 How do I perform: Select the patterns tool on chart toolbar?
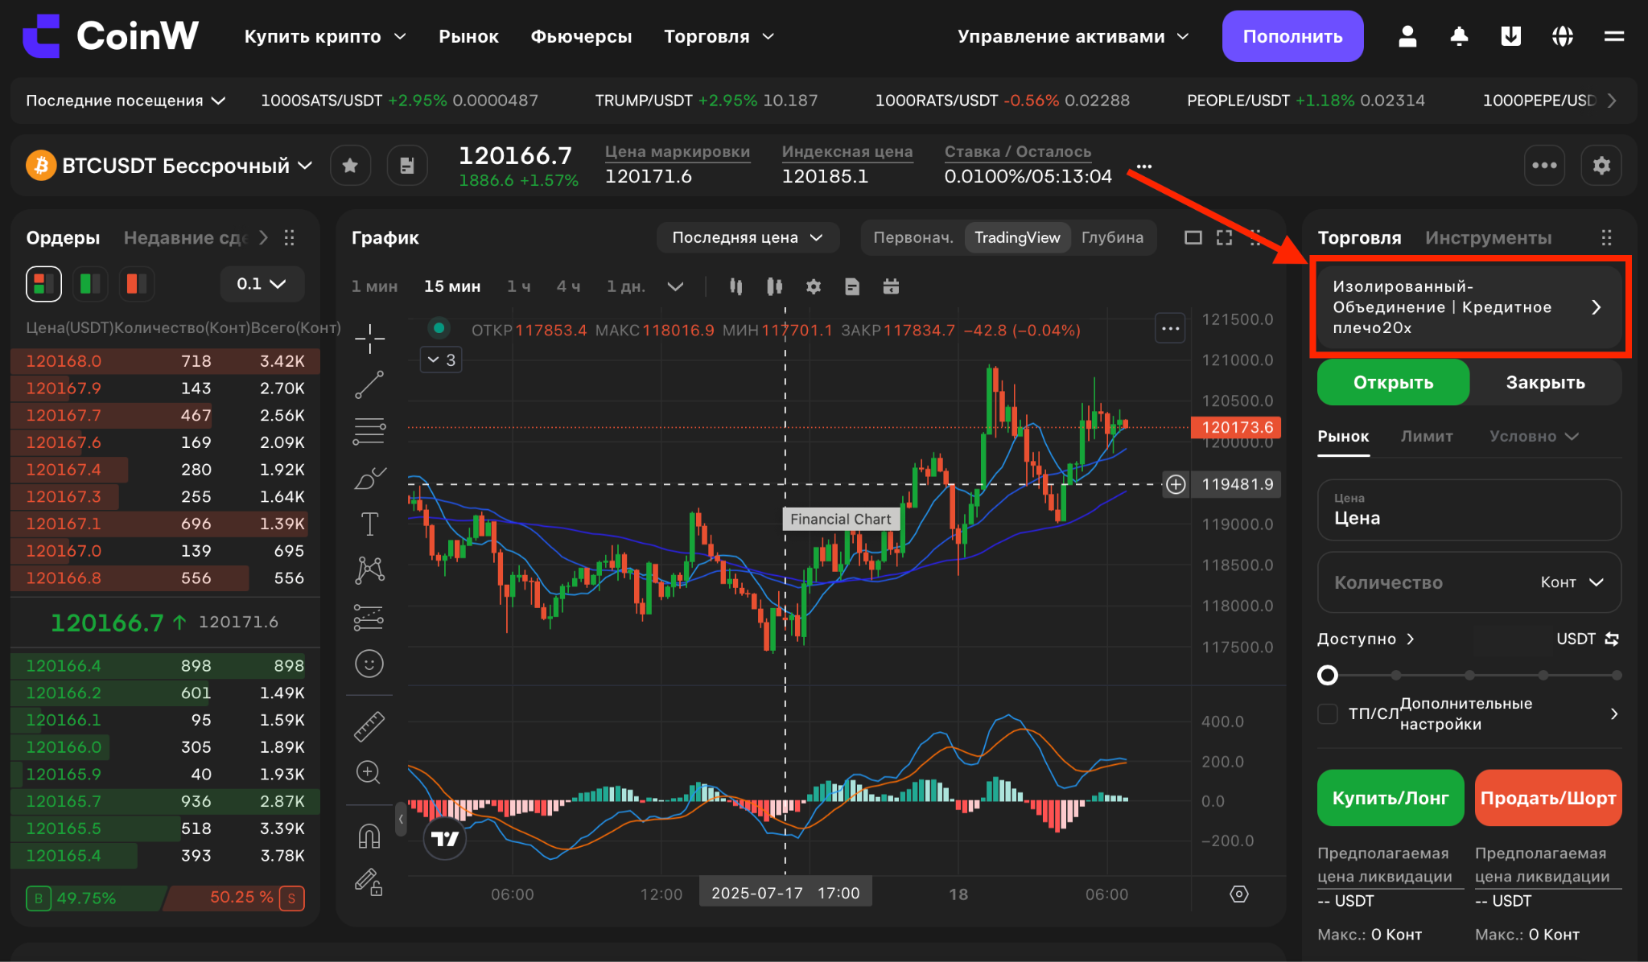(369, 570)
